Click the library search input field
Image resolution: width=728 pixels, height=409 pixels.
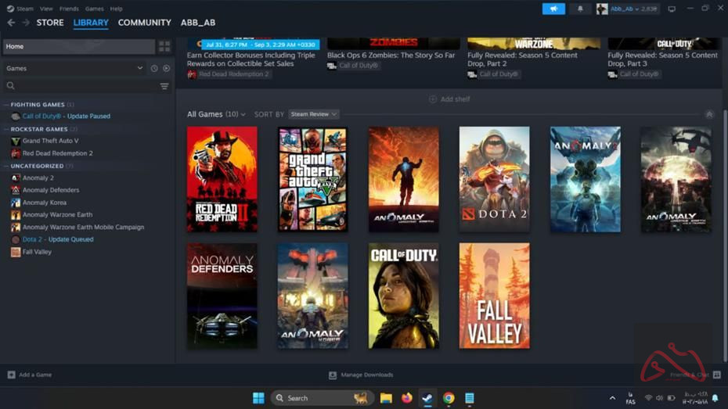point(88,86)
